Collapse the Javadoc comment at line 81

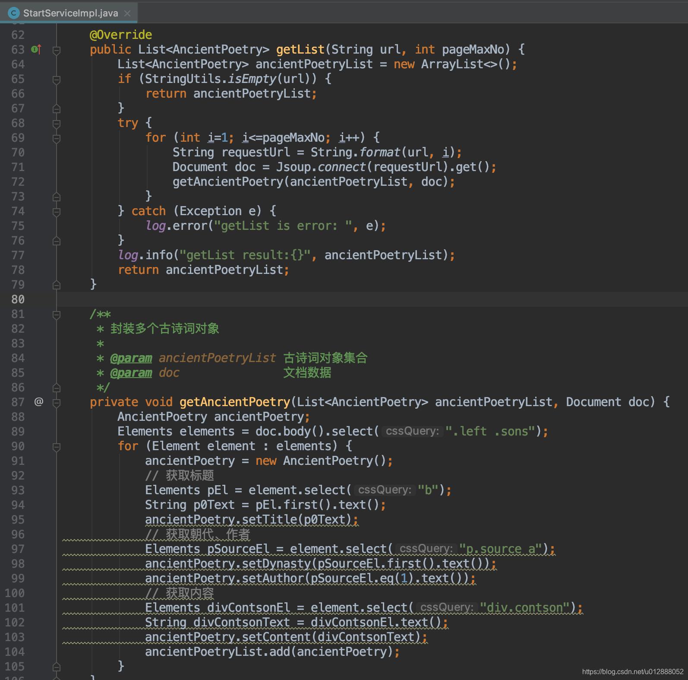(57, 315)
